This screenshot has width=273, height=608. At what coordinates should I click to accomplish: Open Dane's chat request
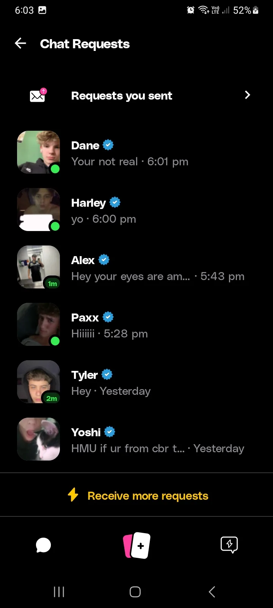coord(136,153)
